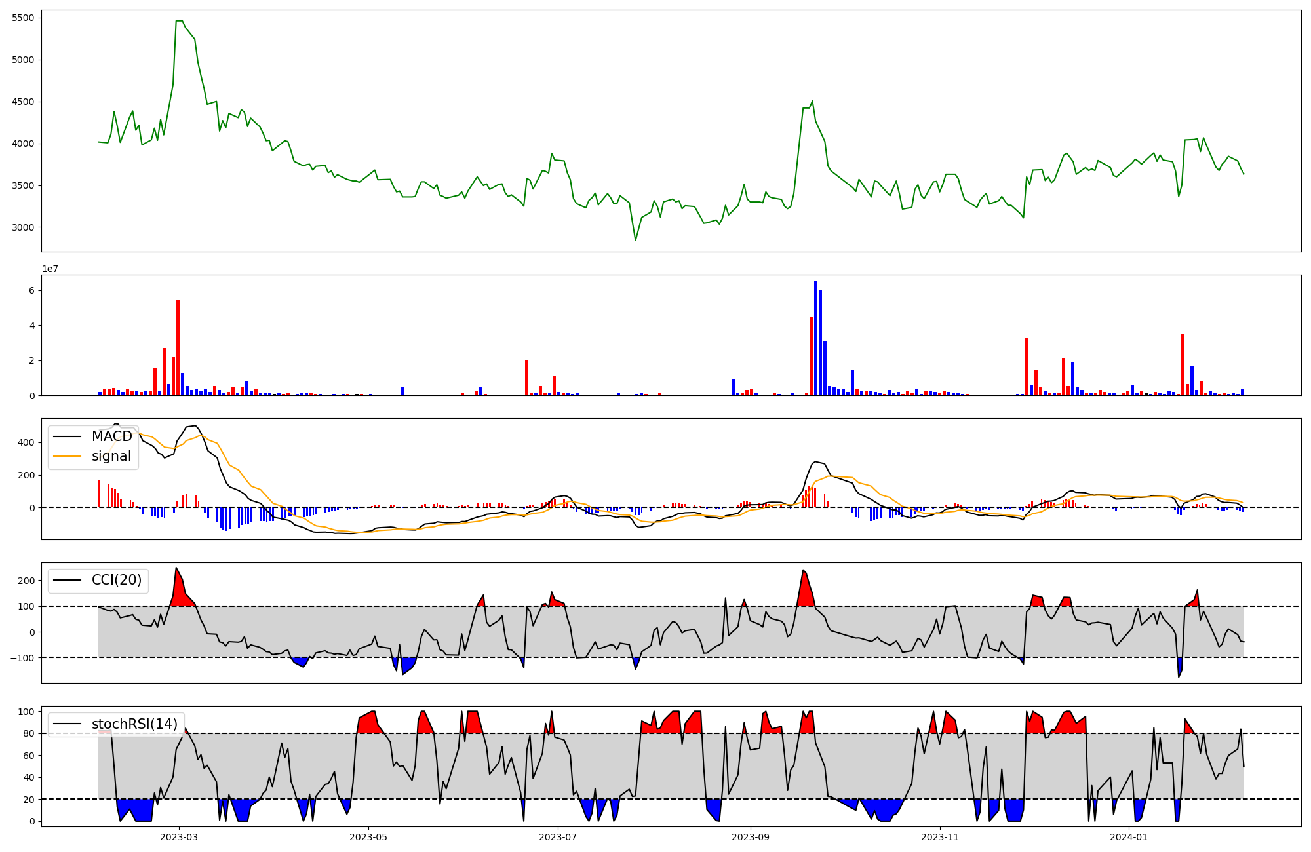Click the 2023-11 date tick label
Screen dimensions: 1311x852
[940, 837]
